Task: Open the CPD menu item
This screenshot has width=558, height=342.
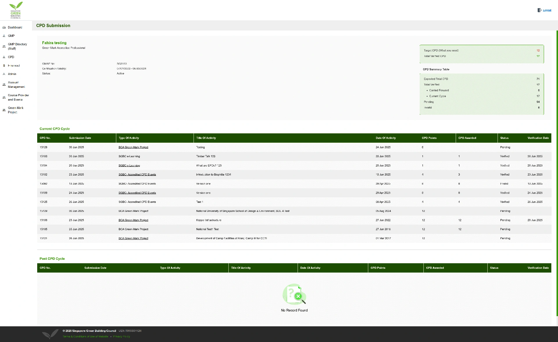Action: [11, 57]
